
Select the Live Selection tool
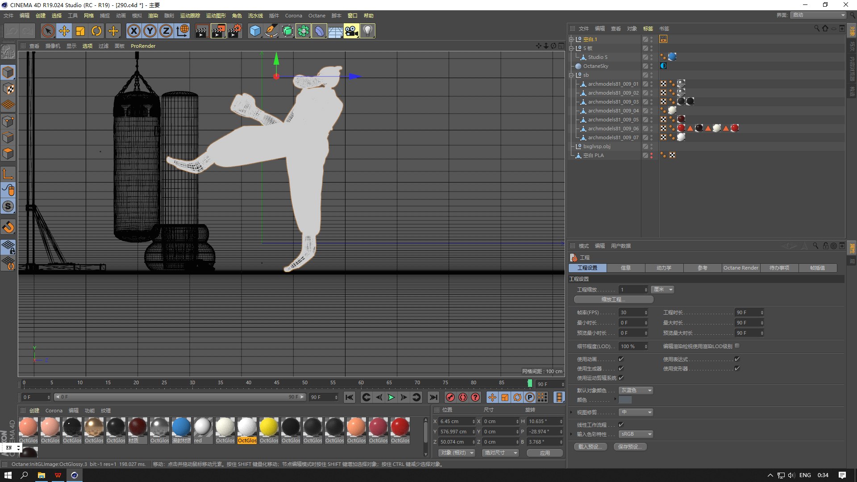[x=48, y=31]
